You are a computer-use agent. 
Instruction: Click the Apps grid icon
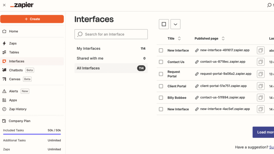4,100
